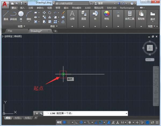Viewport: 161px width, 126px height.
Task: Select the Polyline (多段线) tool
Action: coord(13,16)
